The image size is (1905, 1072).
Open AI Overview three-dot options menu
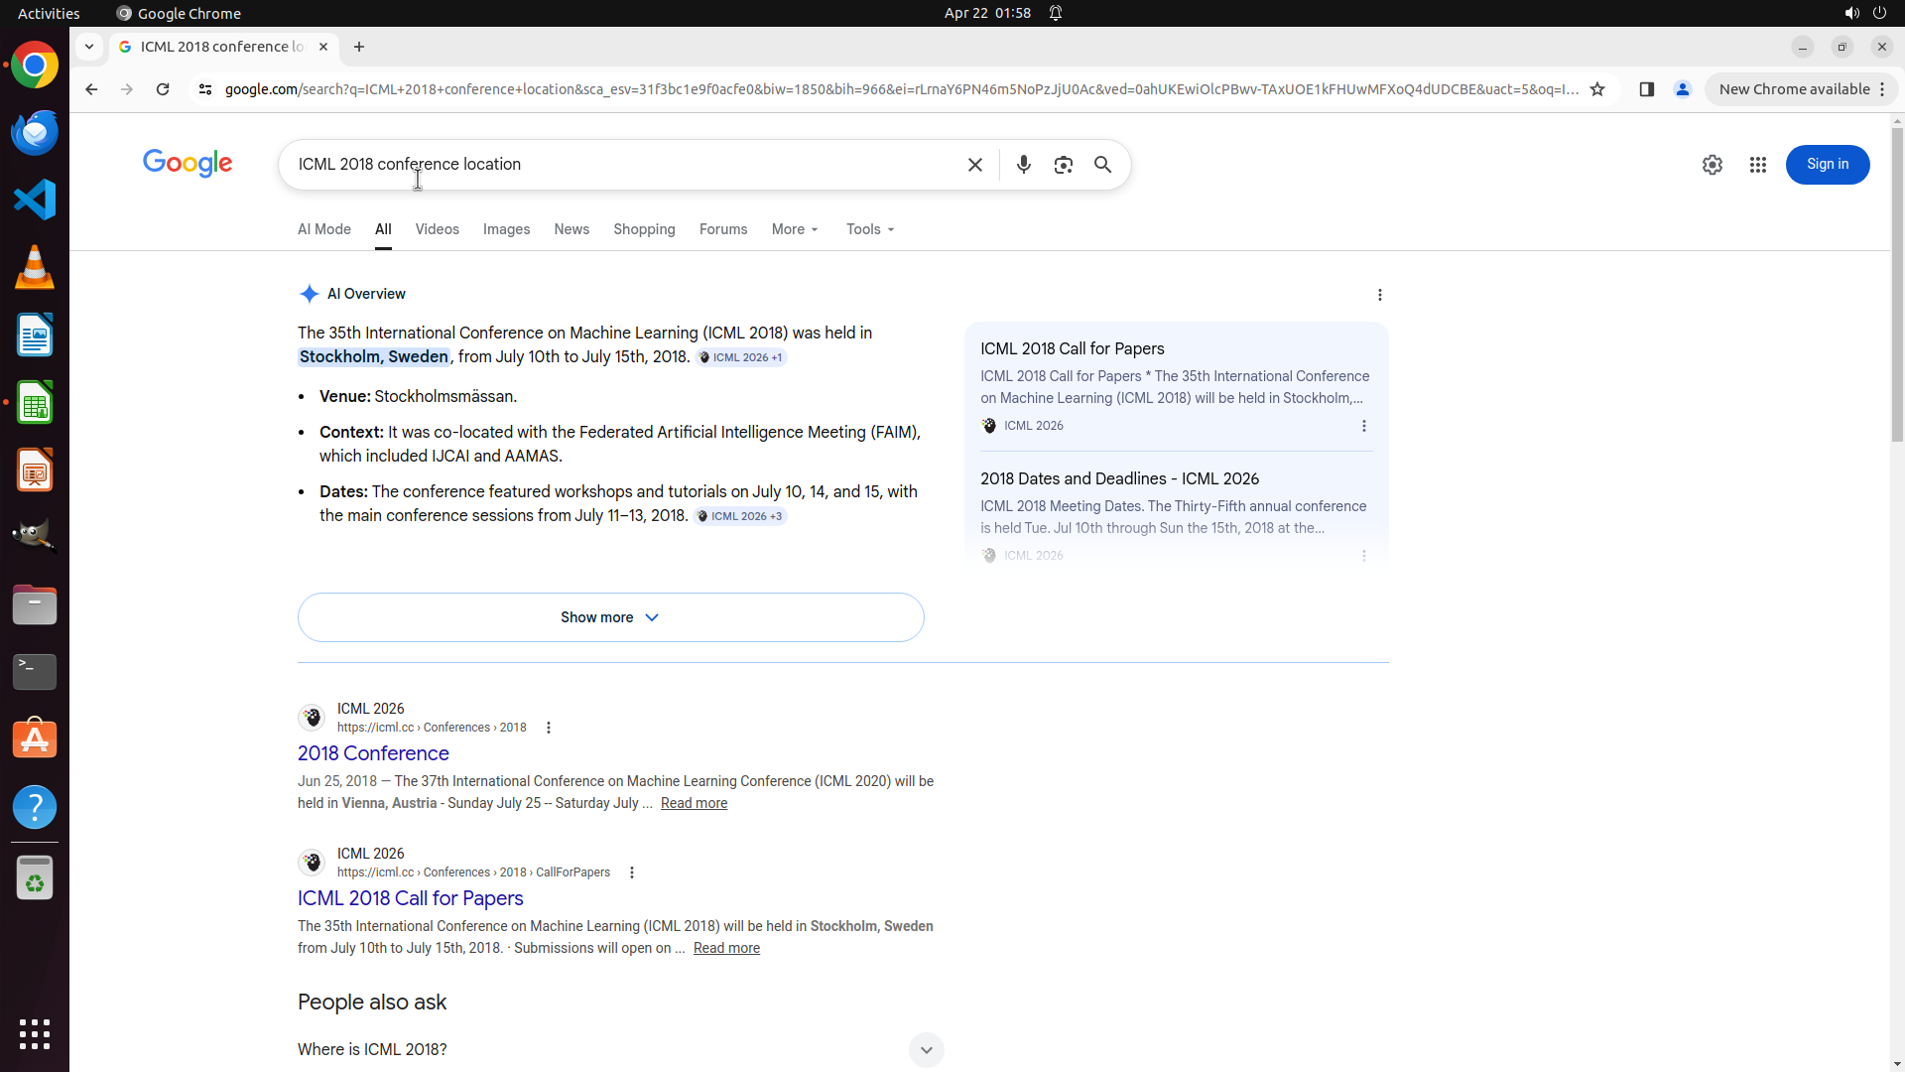[1379, 295]
